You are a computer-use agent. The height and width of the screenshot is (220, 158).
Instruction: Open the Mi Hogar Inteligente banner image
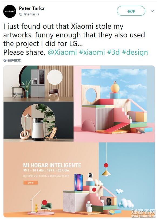point(79,180)
